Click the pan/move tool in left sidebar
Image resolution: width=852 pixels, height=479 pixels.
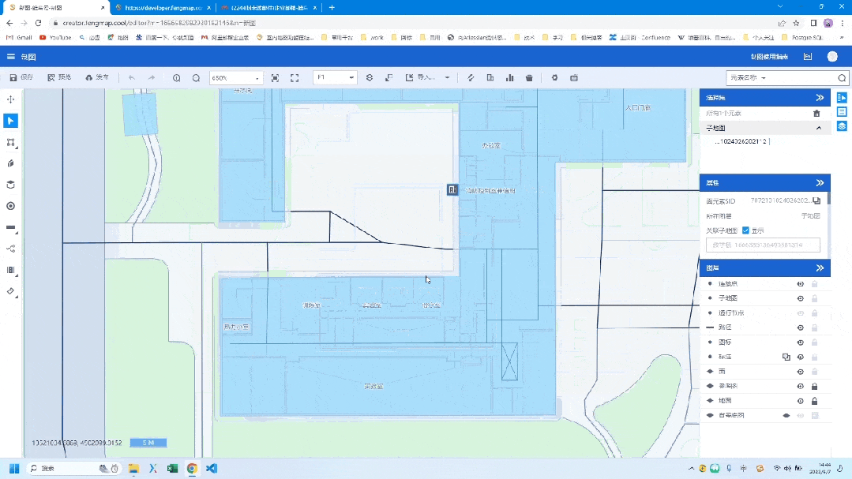(10, 99)
